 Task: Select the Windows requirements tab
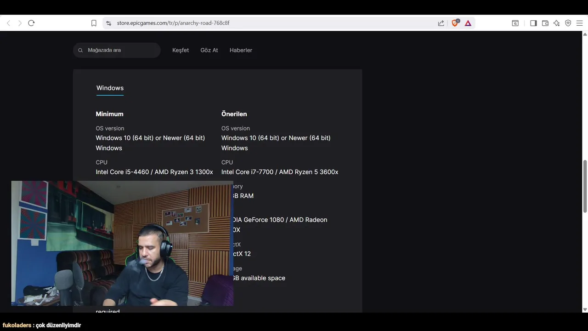pyautogui.click(x=110, y=88)
